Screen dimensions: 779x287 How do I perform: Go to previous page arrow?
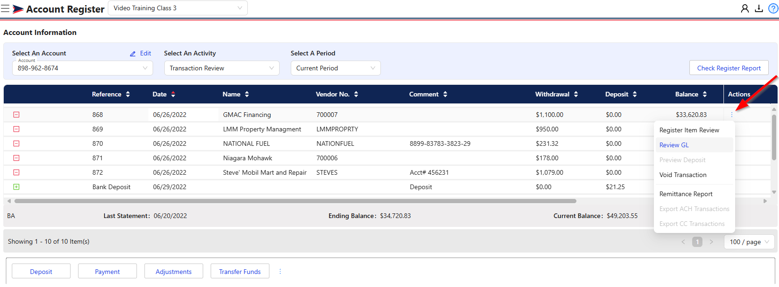coord(683,242)
